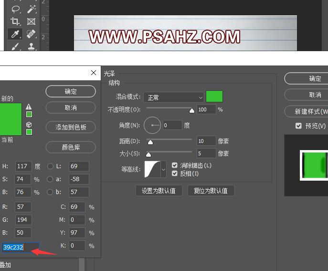The height and width of the screenshot is (271, 328).
Task: Click the web-safe green color swatch
Action: [x=29, y=132]
